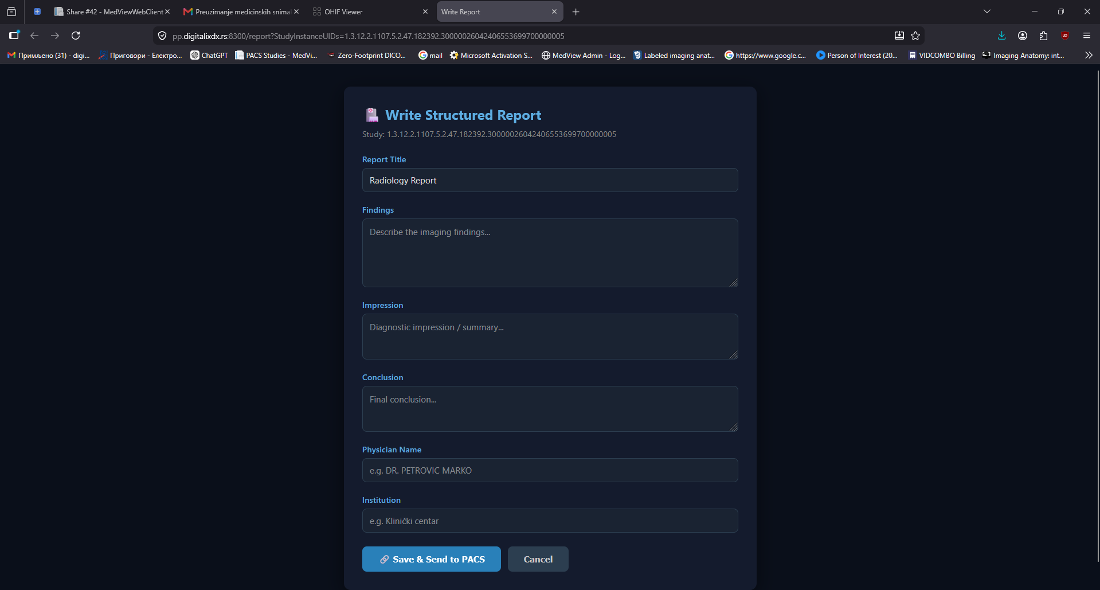Open the Person of Interest bookmark
The image size is (1100, 590).
857,55
